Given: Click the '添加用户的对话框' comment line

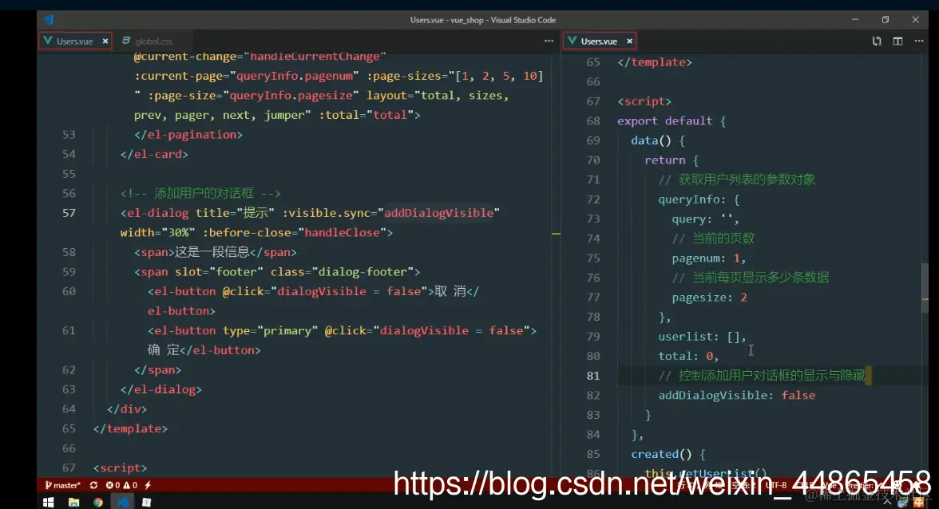Looking at the screenshot, I should click(x=200, y=193).
